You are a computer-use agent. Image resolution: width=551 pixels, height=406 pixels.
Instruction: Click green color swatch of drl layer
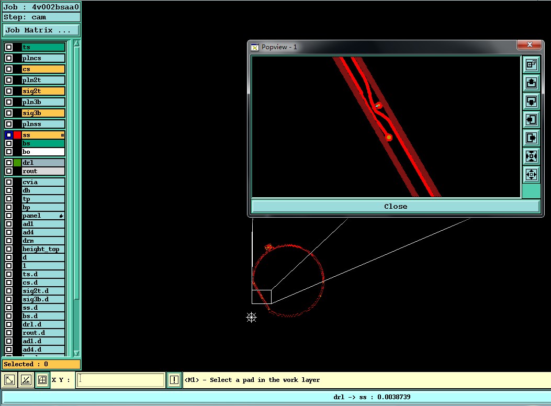pos(17,163)
